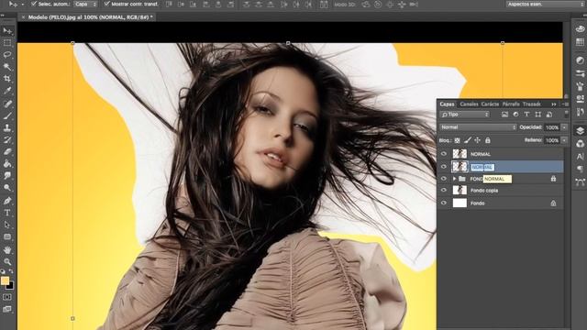Image resolution: width=587 pixels, height=330 pixels.
Task: Open the Opacidad slider dropdown arrow
Action: click(x=564, y=127)
